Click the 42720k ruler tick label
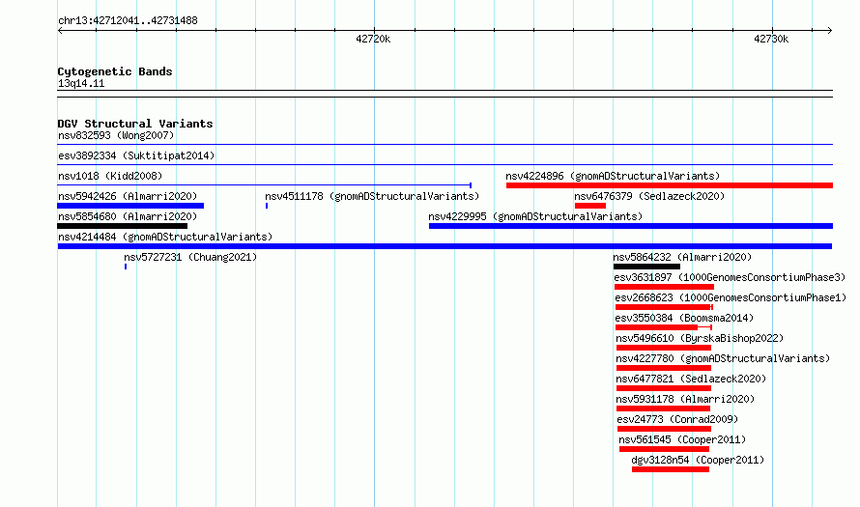The height and width of the screenshot is (507, 860). coord(373,39)
